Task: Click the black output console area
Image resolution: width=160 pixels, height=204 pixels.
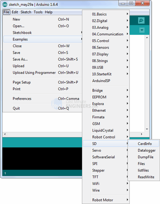Action: (x=42, y=159)
